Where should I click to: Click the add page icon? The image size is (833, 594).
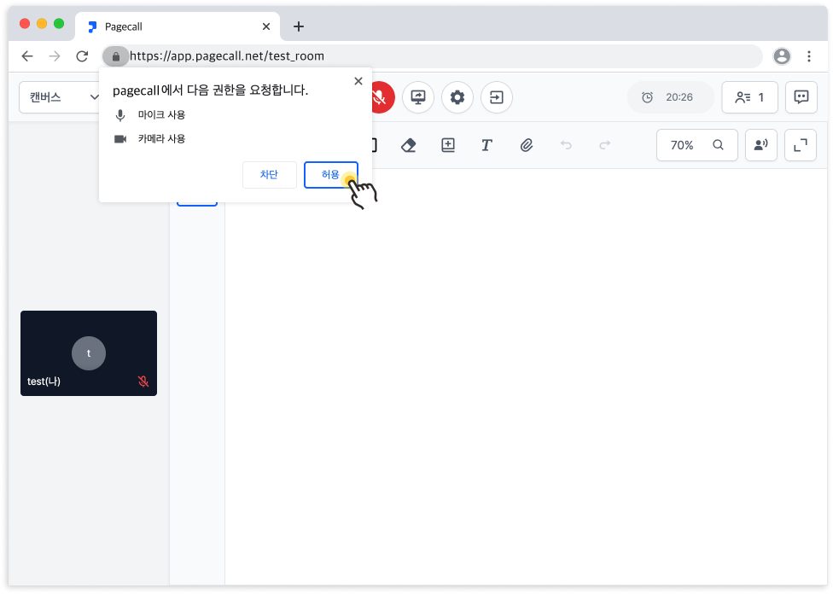point(448,145)
